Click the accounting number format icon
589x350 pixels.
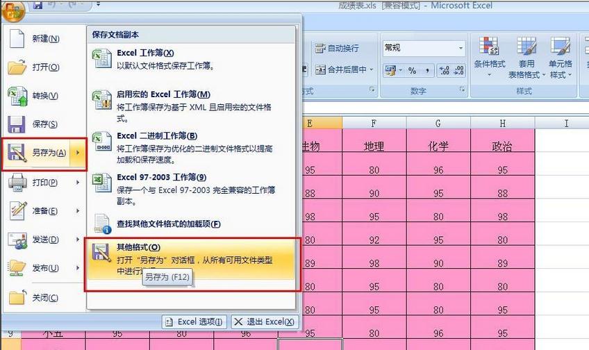tap(390, 70)
